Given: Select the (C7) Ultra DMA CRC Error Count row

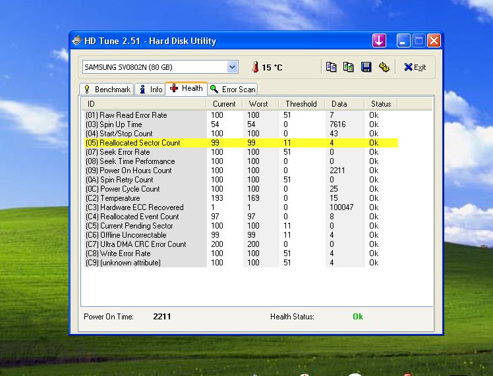Looking at the screenshot, I should [241, 244].
